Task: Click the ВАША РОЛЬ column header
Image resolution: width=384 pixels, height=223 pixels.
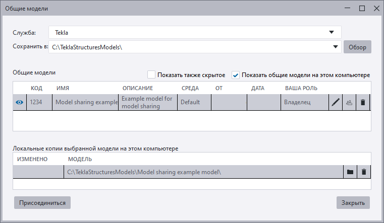Action: (302, 88)
